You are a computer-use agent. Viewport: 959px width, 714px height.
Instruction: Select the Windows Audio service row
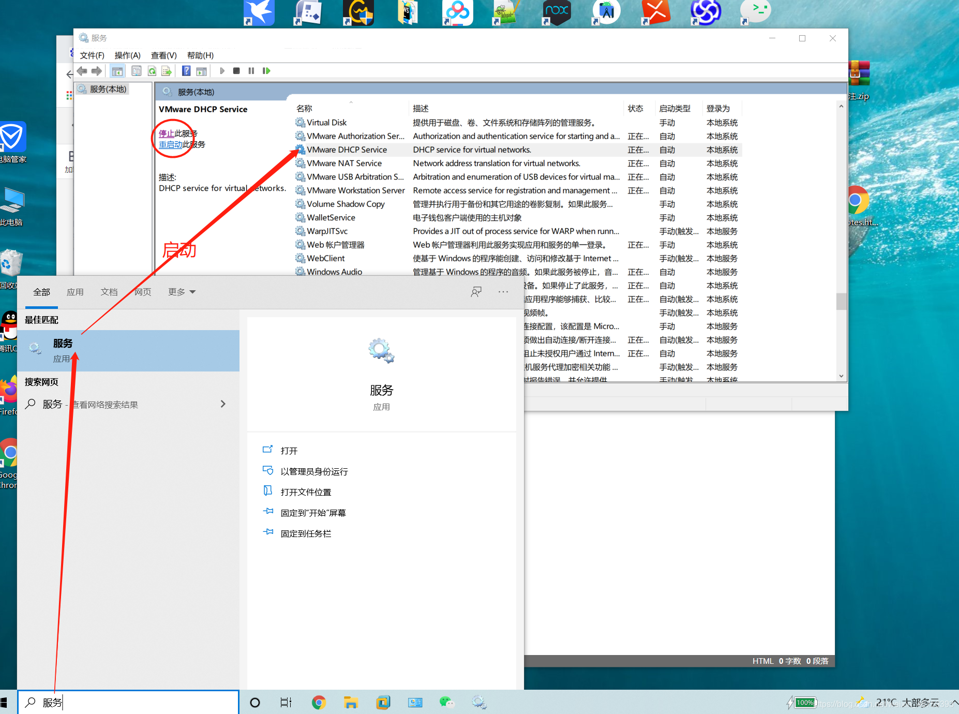tap(517, 272)
